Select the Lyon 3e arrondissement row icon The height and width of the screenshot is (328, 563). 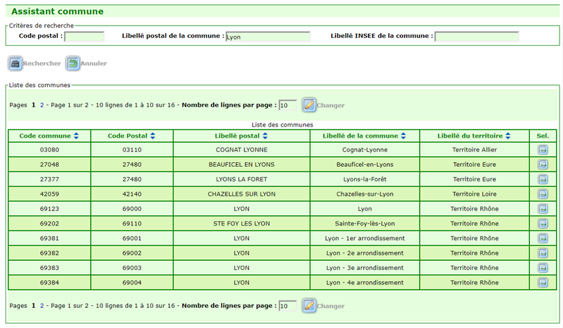point(543,268)
